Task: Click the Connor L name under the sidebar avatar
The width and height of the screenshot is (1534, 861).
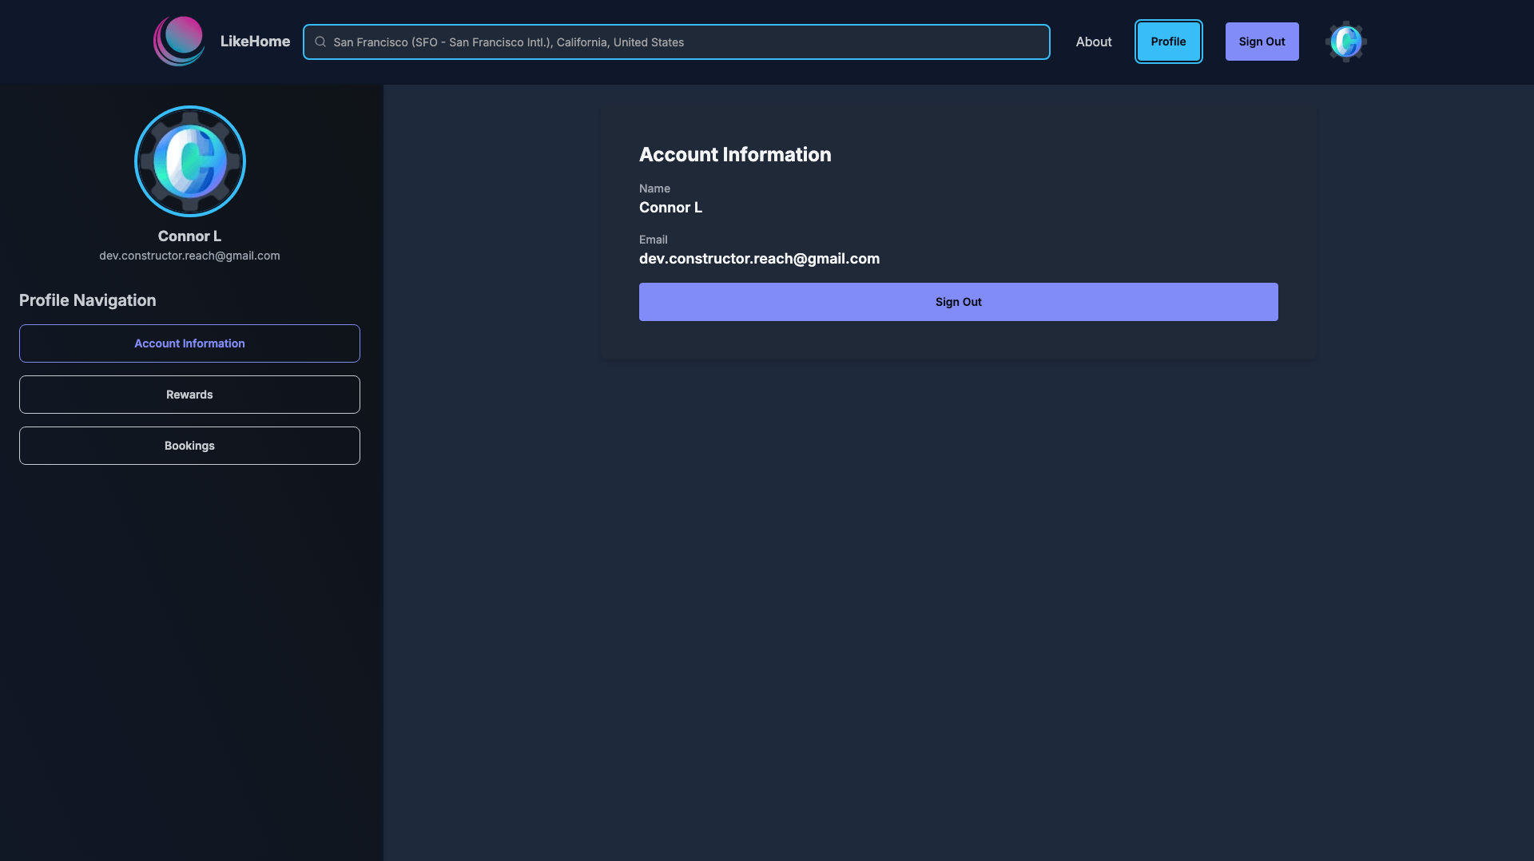Action: pos(189,236)
